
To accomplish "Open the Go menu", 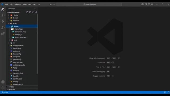I will pos(29,5).
